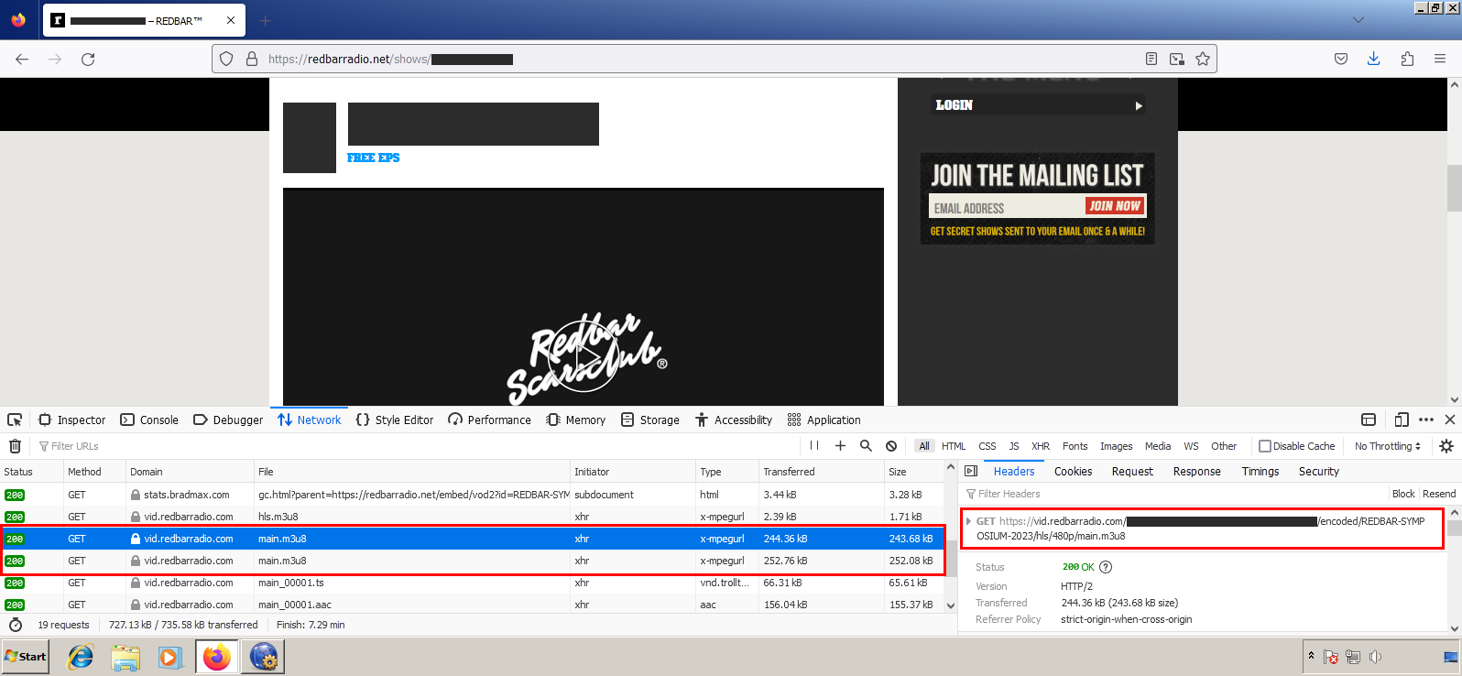Viewport: 1462px width, 676px height.
Task: Clear the network log with the trash icon
Action: click(x=15, y=446)
